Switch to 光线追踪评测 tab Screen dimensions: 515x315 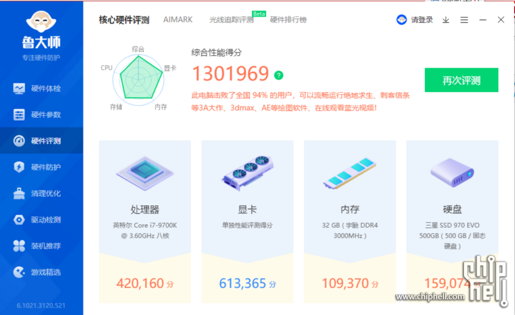coord(232,20)
